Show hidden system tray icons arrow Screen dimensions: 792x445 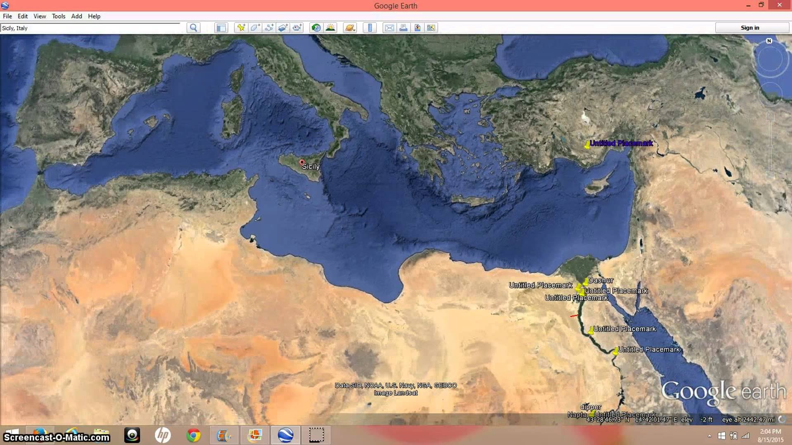[709, 436]
